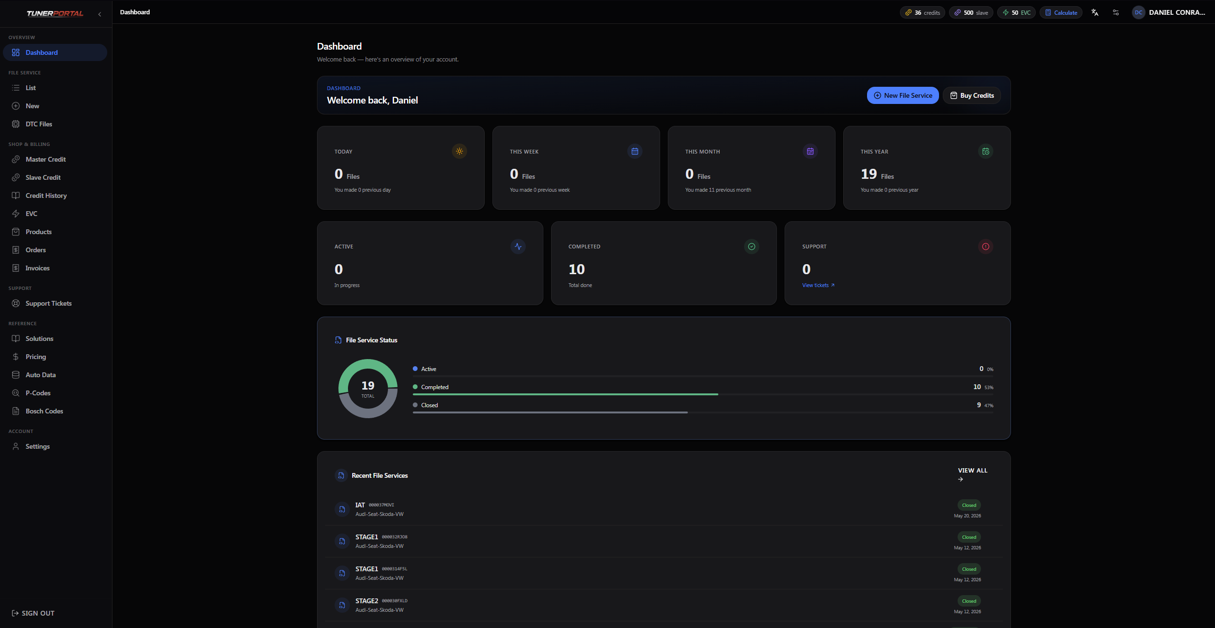
Task: Click the alert icon on Support card
Action: click(x=986, y=247)
